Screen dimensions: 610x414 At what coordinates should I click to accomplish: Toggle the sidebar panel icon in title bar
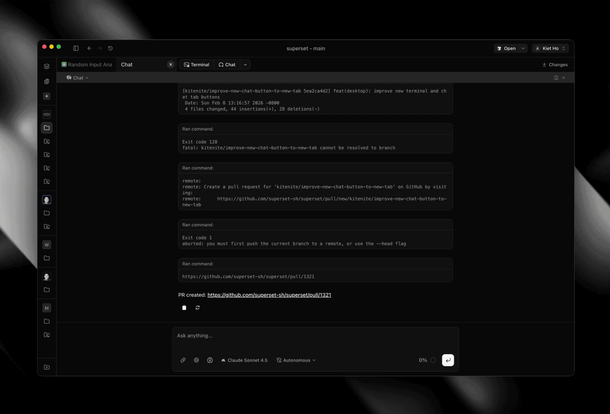pyautogui.click(x=76, y=48)
